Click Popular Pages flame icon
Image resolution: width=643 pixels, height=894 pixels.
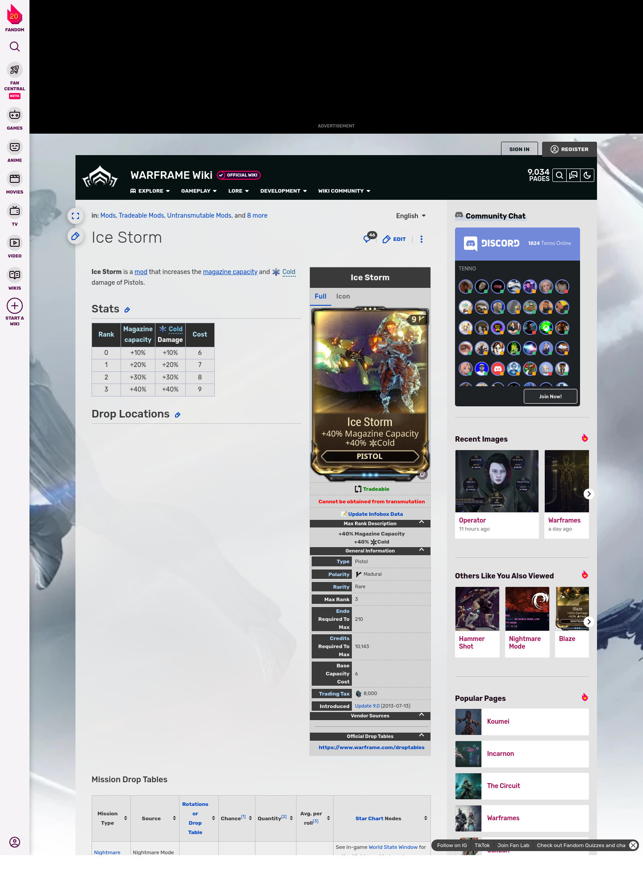point(585,697)
